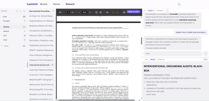Rotate the PDF page
The image size is (209, 101).
(101, 12)
